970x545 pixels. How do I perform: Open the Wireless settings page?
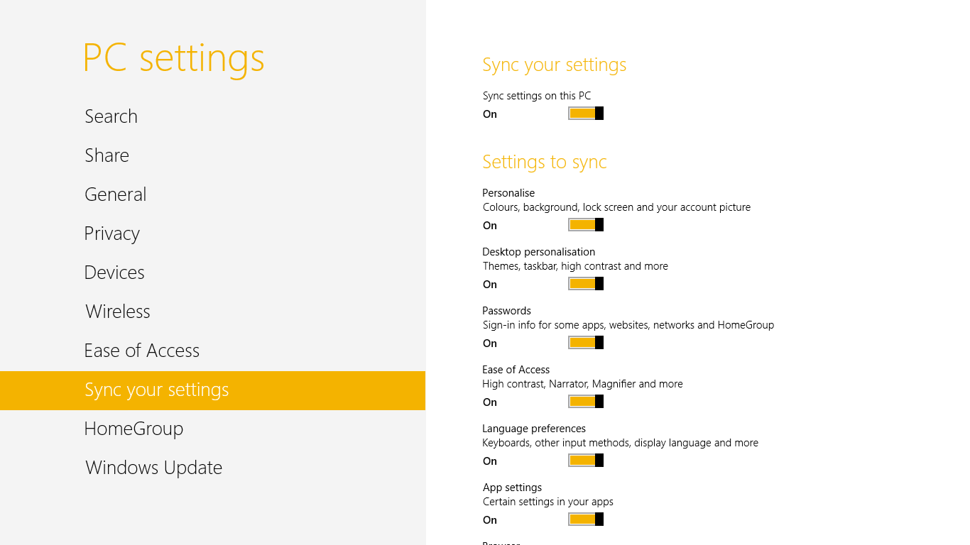pos(118,312)
